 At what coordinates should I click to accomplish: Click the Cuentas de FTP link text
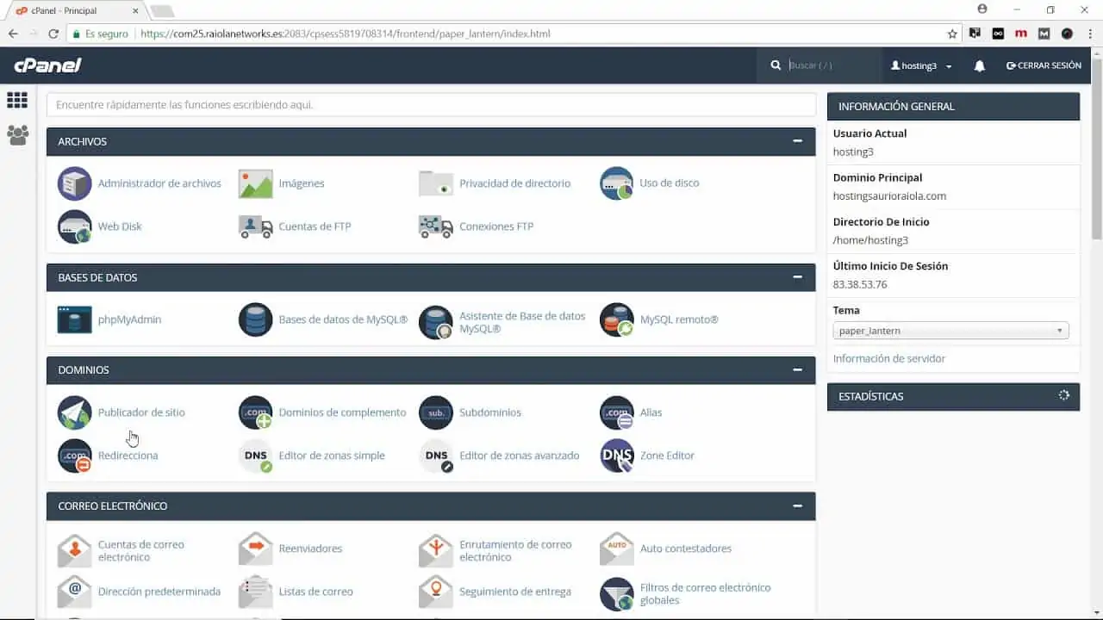315,226
